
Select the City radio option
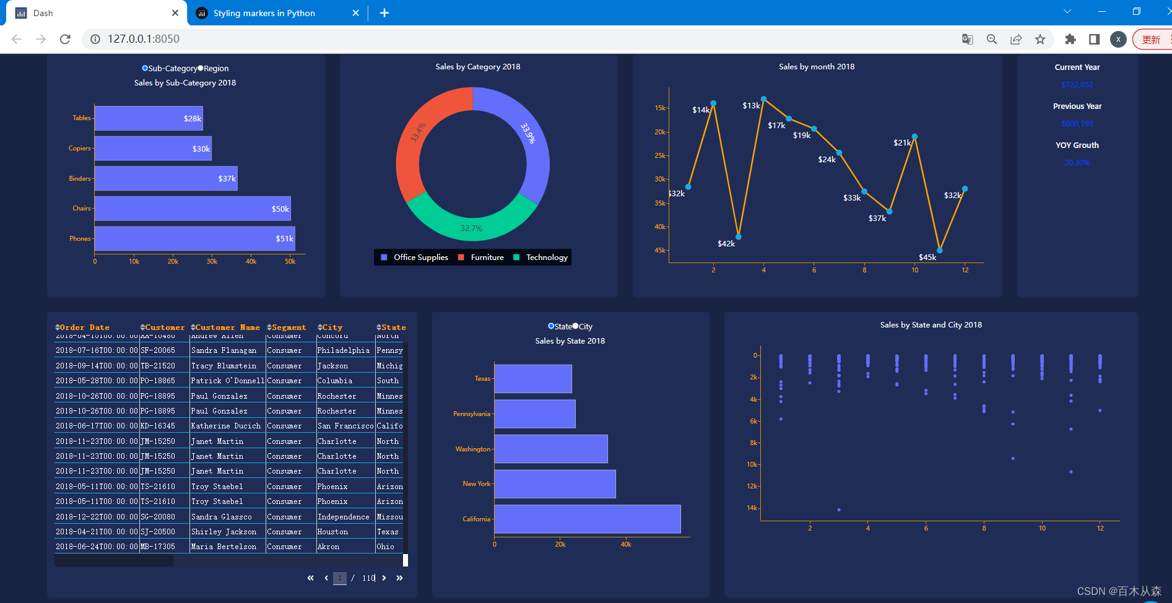(575, 326)
